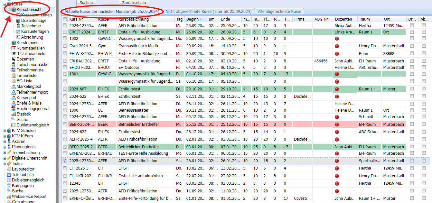Click the Telefonbuch phone icon
Screen dimensions: 432x203
coord(9,175)
